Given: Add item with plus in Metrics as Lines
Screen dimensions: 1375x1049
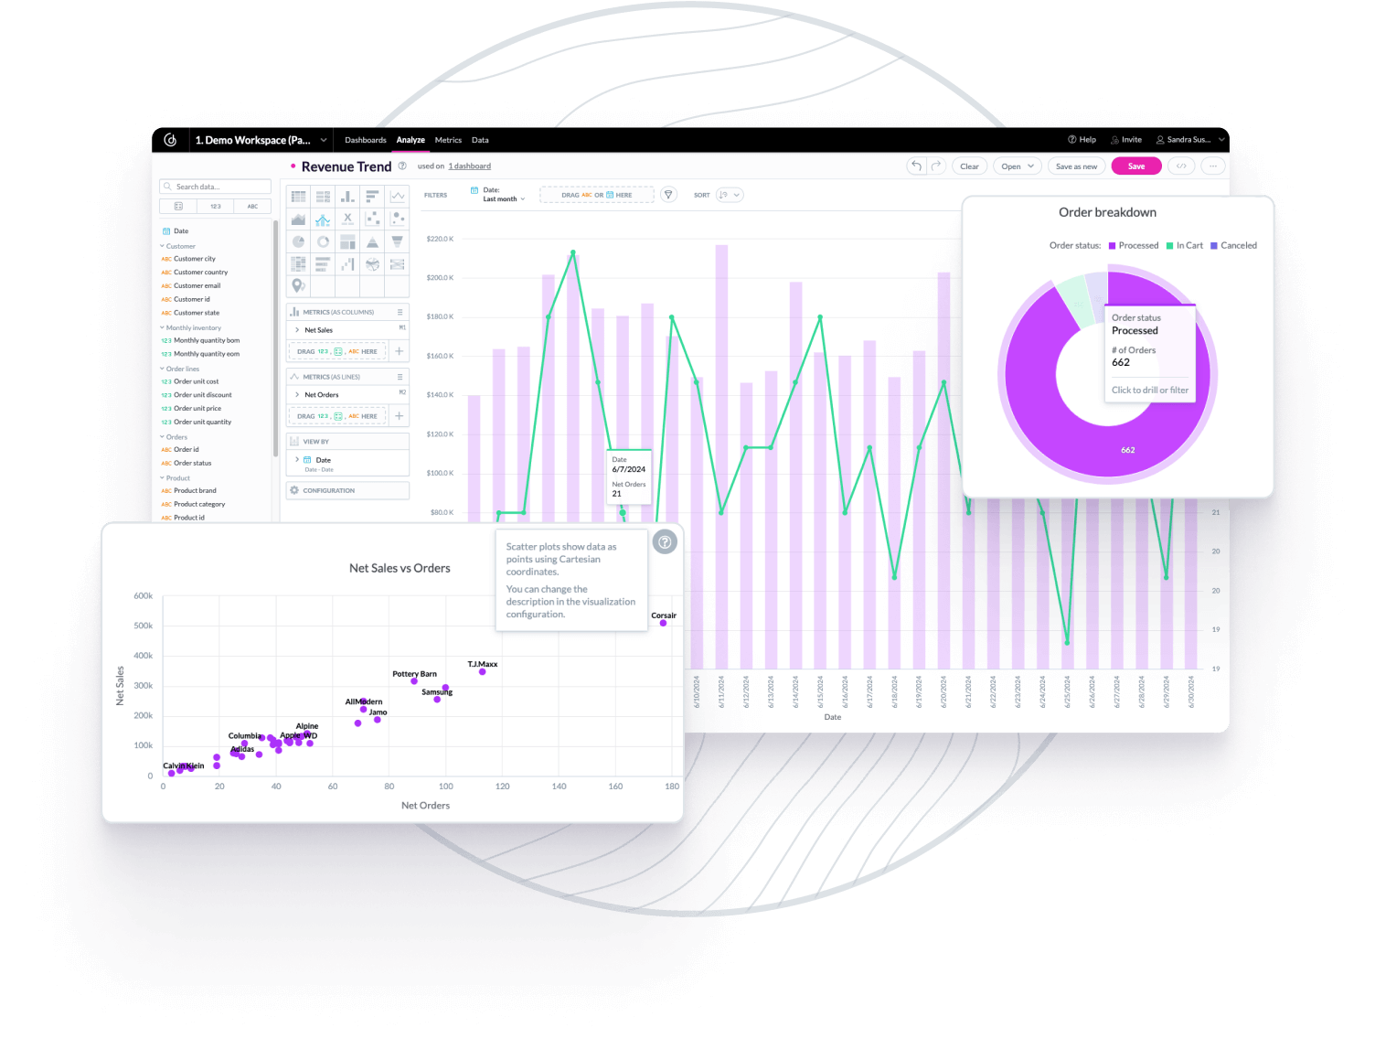Looking at the screenshot, I should coord(399,416).
